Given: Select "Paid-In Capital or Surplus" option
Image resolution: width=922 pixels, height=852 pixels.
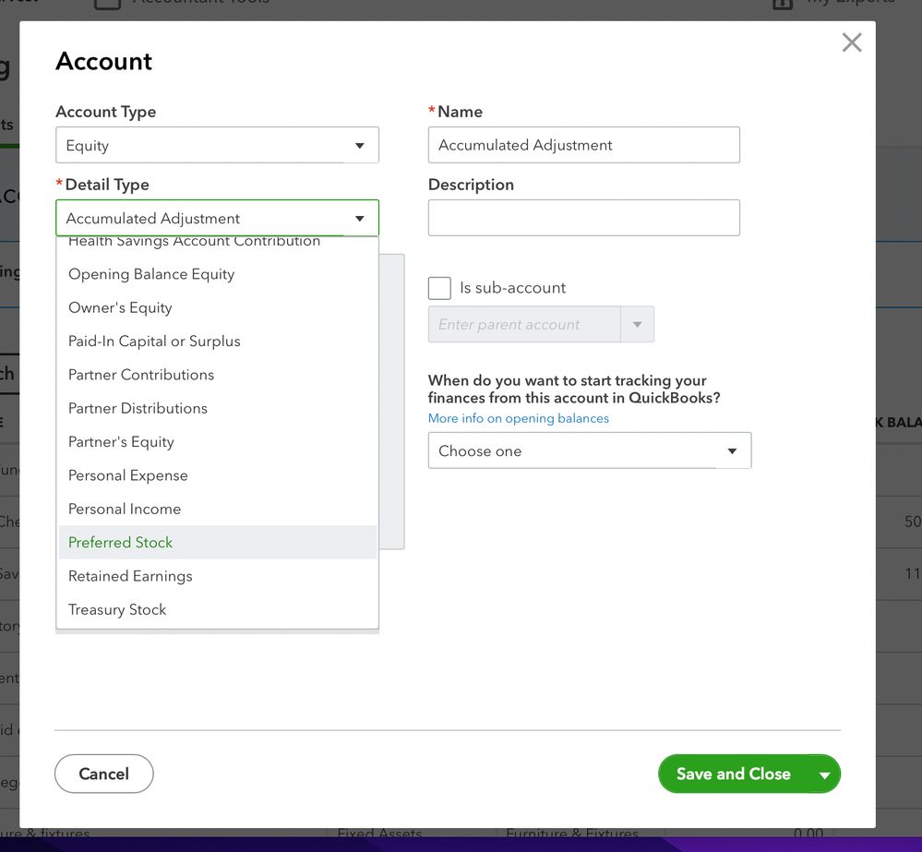Looking at the screenshot, I should coord(154,342).
